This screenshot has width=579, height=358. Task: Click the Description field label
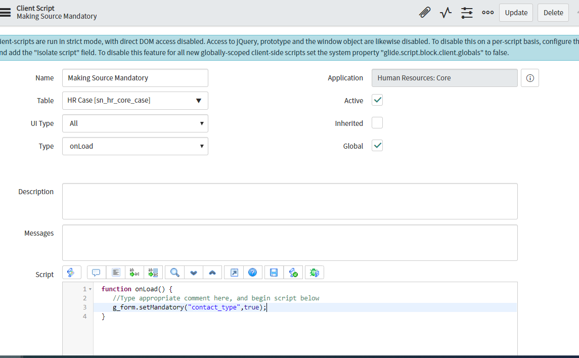coord(36,192)
